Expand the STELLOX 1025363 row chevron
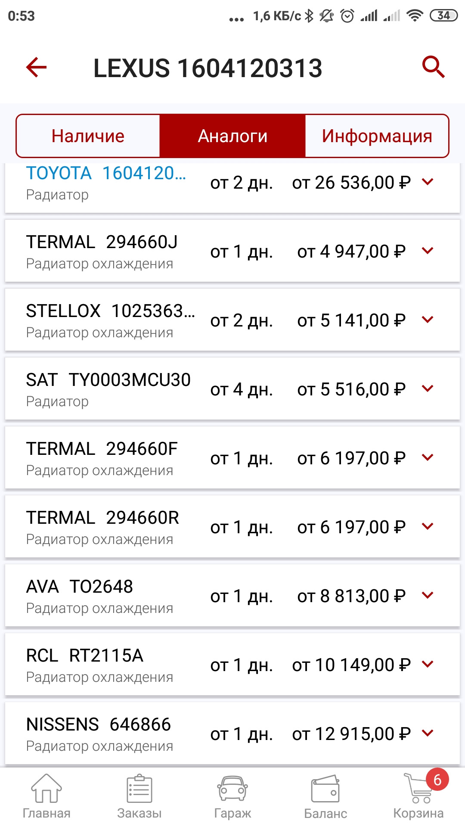The height and width of the screenshot is (827, 465). pos(428,320)
